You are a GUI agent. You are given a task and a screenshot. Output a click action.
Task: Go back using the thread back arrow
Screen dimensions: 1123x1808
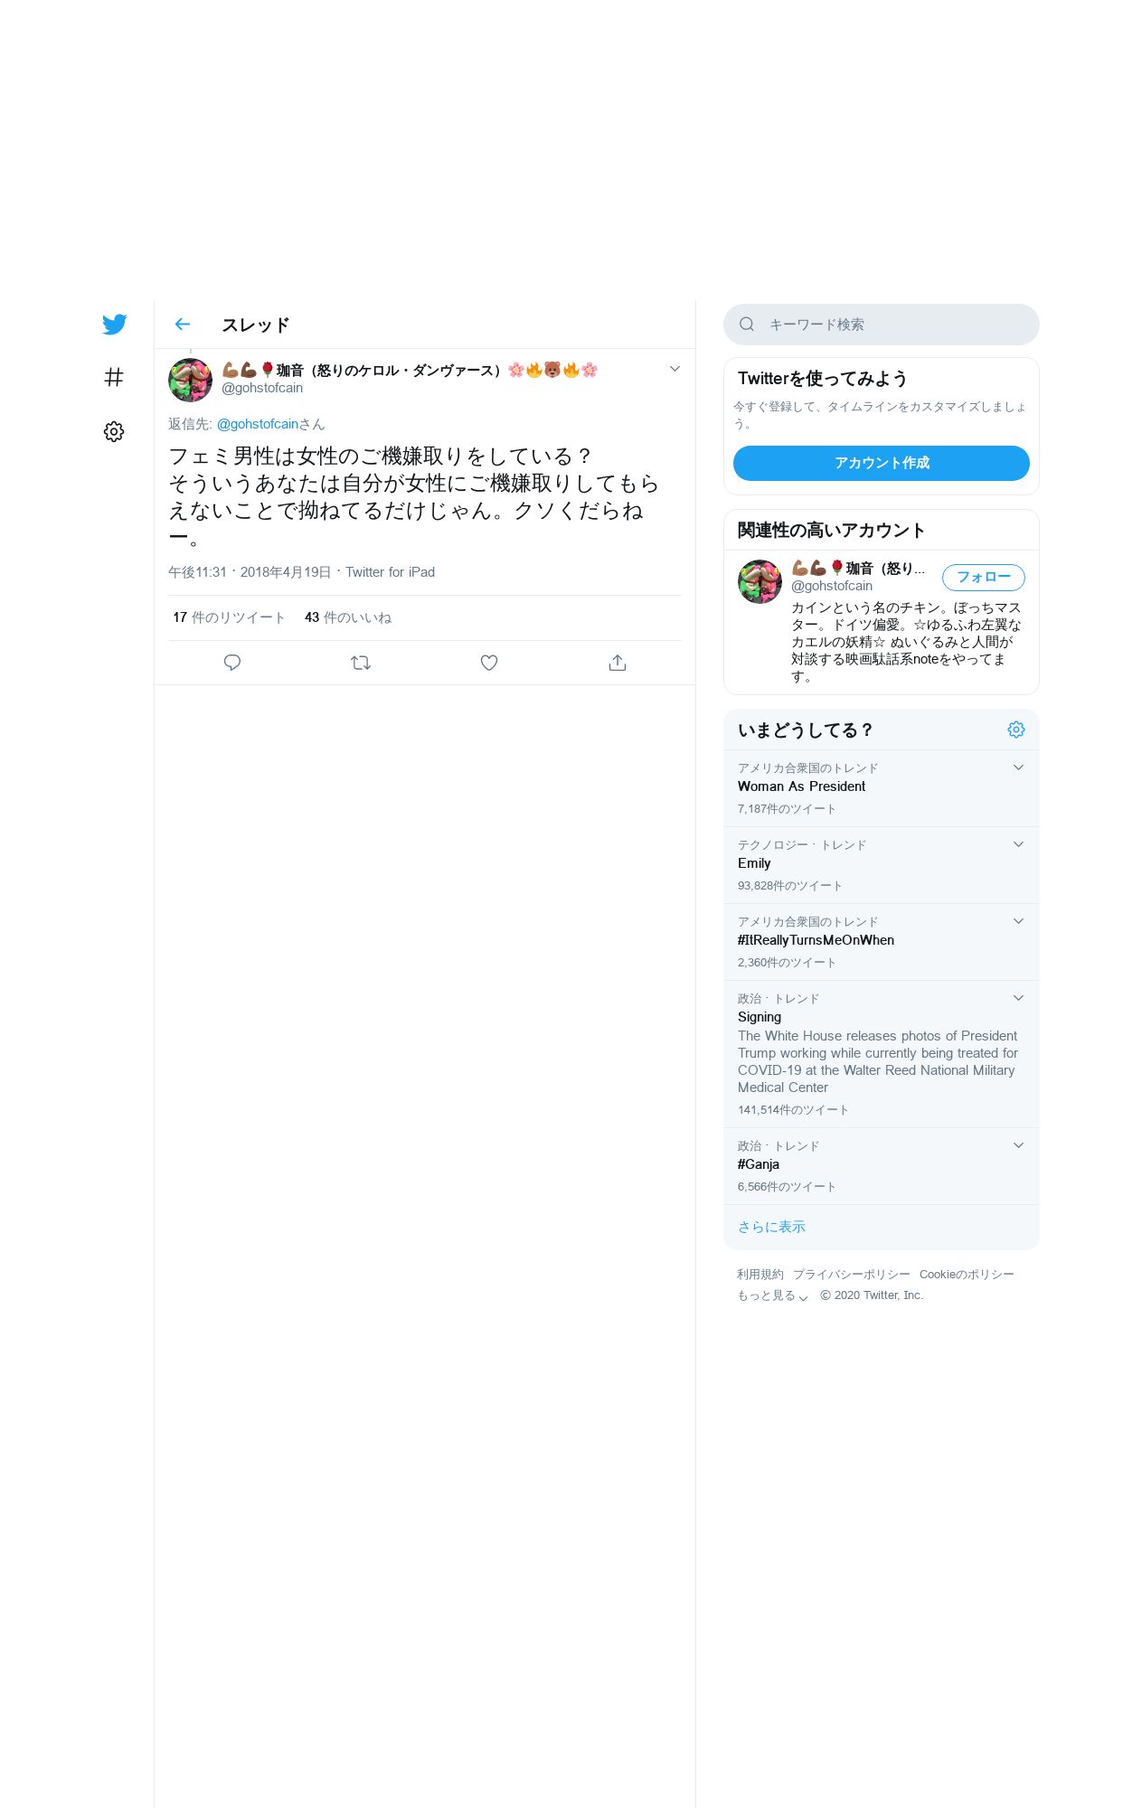click(183, 325)
